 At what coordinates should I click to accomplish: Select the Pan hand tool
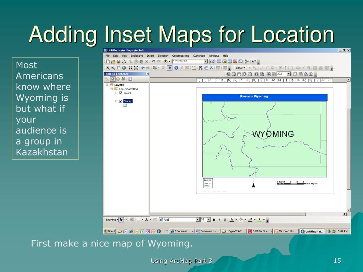coord(118,68)
